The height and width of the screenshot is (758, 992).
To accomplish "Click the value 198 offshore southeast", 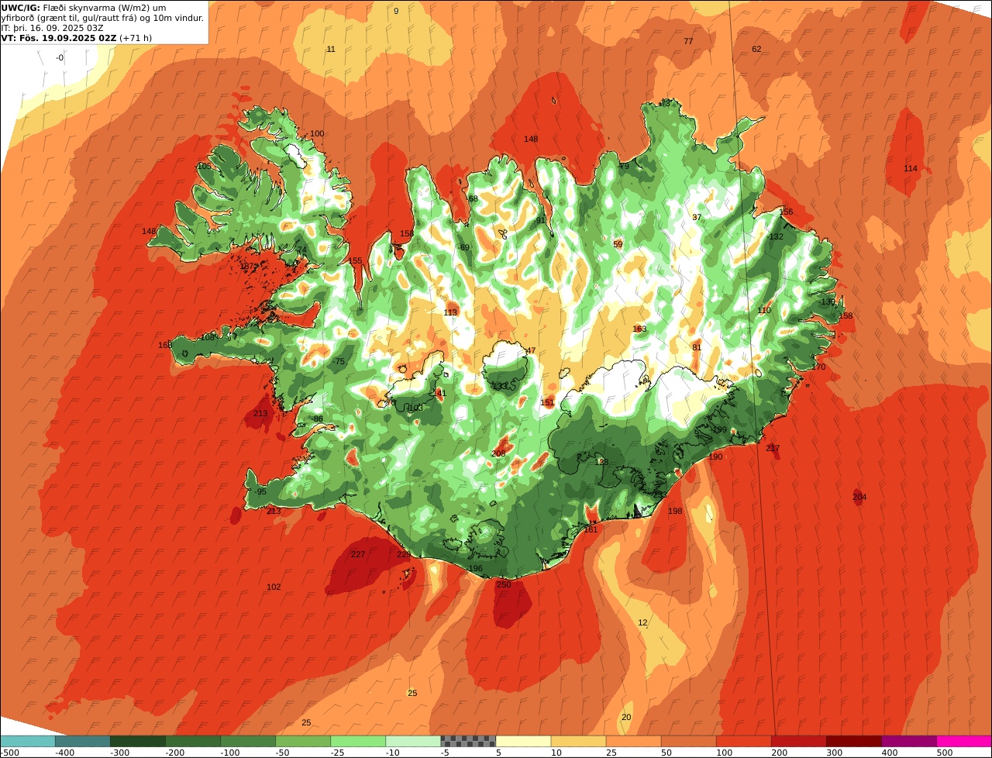I will point(675,512).
